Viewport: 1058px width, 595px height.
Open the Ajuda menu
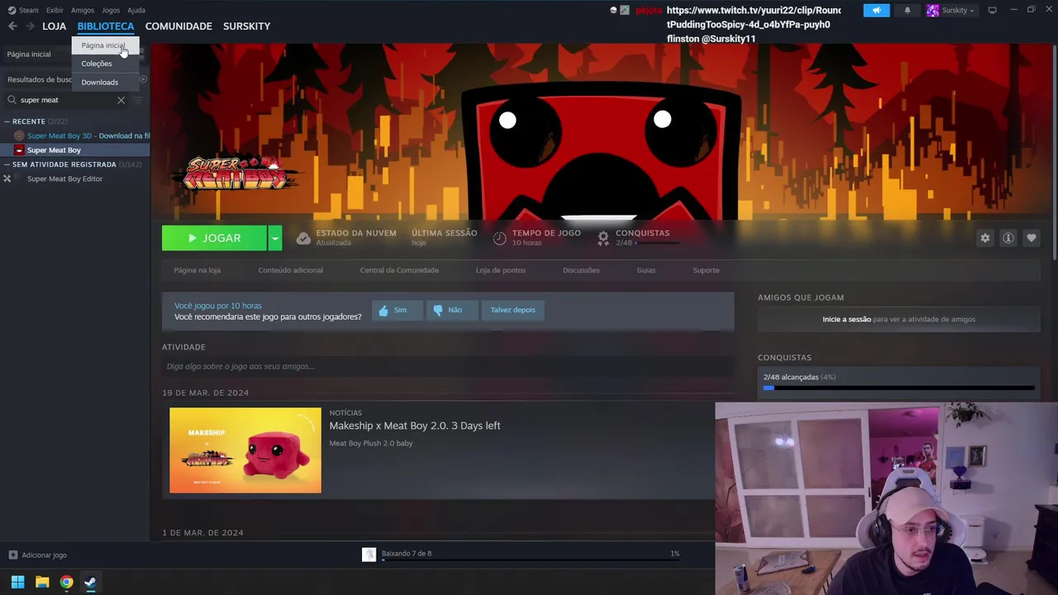pos(136,10)
